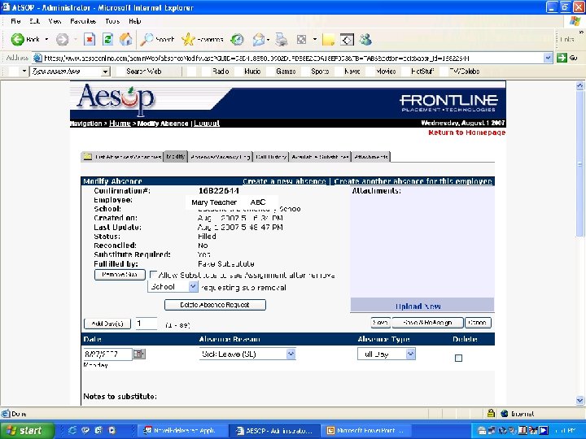Viewport: 586px width, 439px height.
Task: Print the page with the printer icon
Action: [281, 39]
